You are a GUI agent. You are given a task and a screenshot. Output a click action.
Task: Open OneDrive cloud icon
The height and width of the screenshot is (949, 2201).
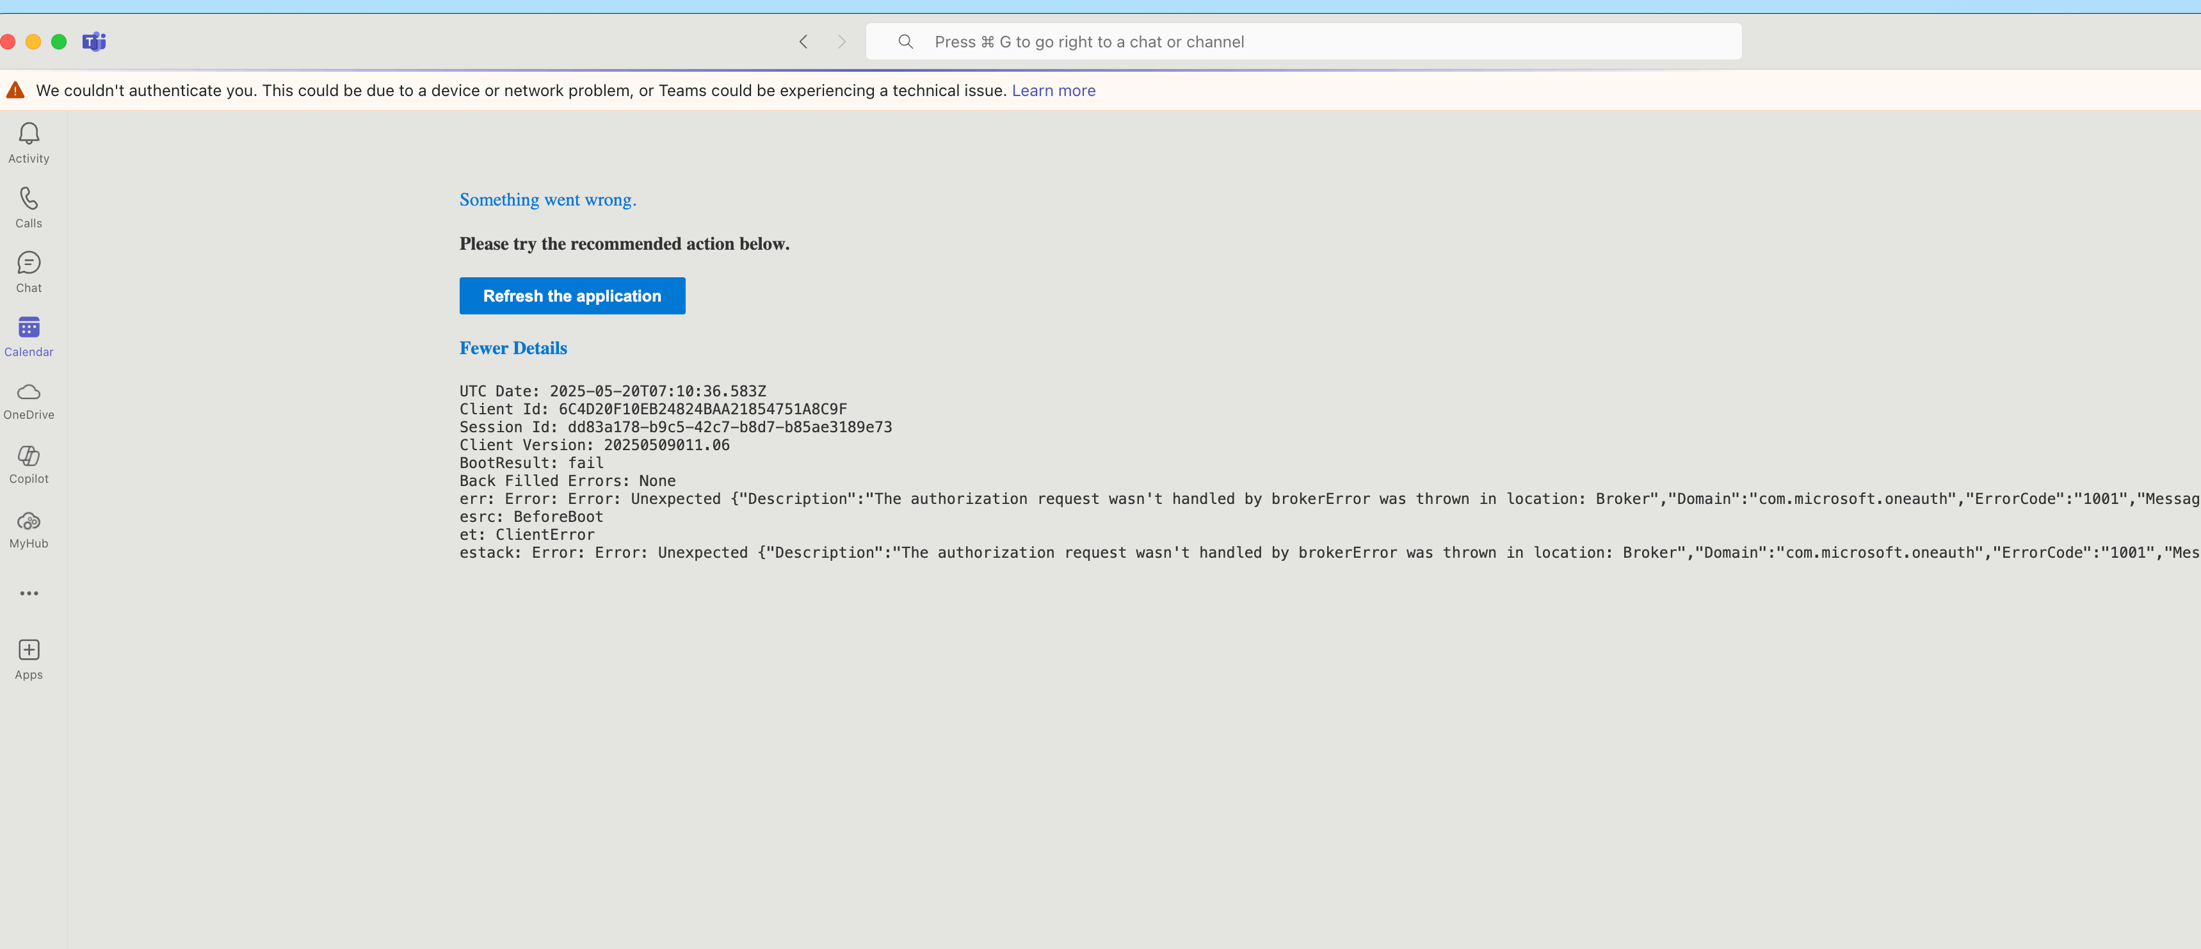pos(29,391)
